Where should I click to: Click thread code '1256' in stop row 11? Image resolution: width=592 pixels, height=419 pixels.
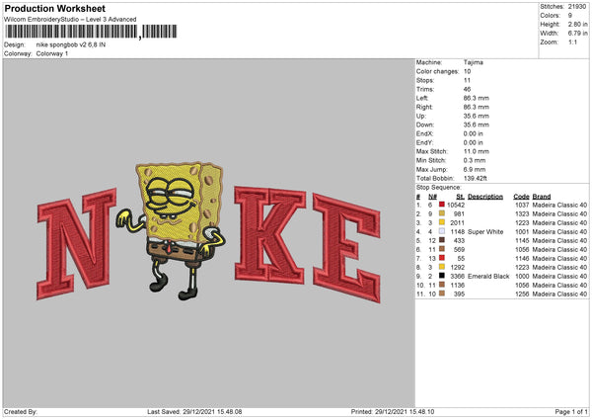[522, 293]
